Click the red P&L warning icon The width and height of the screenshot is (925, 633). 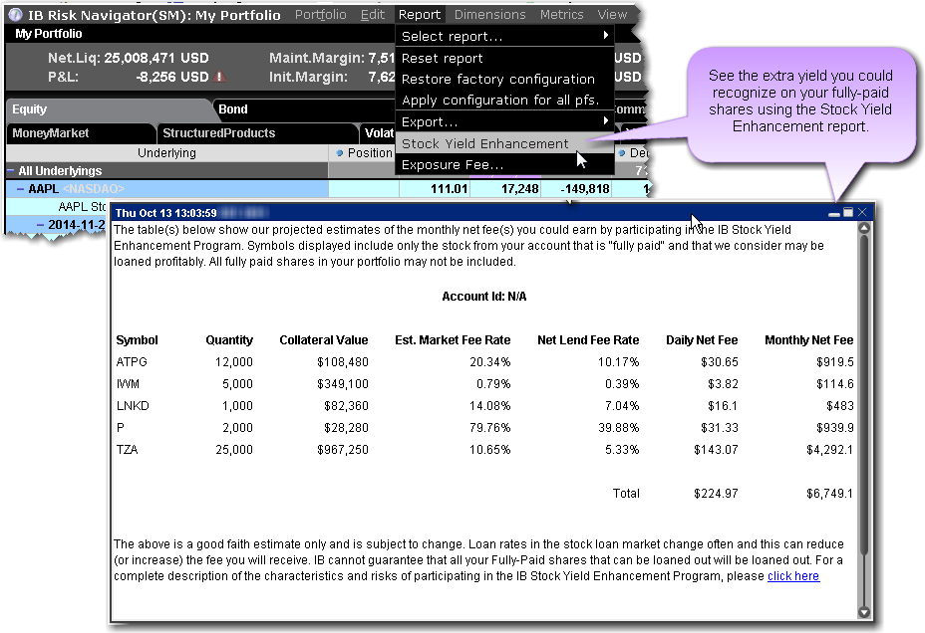click(218, 77)
